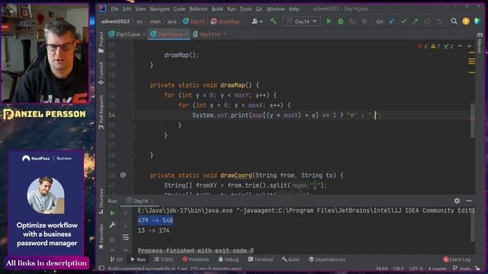Toggle soft-wrap in Run console

pos(125,237)
